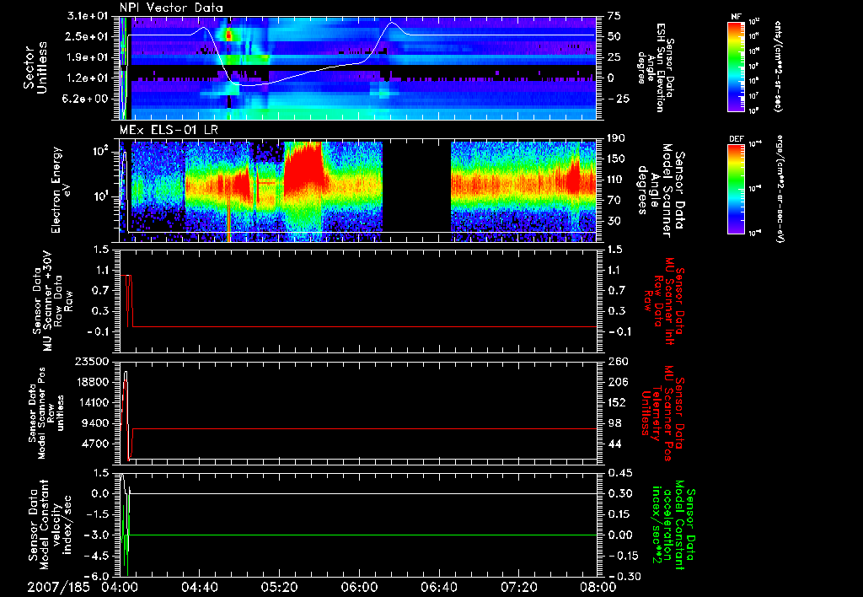Click the "-0.30" acceleration axis tick
863x597 pixels.
[x=624, y=576]
